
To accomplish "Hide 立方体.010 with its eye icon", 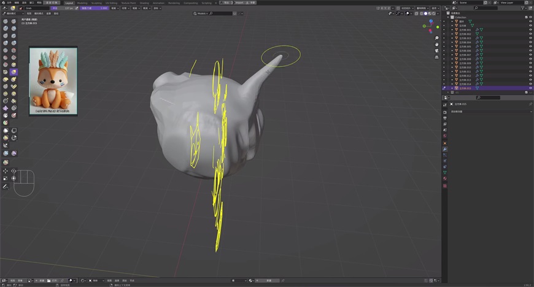I will coord(530,67).
